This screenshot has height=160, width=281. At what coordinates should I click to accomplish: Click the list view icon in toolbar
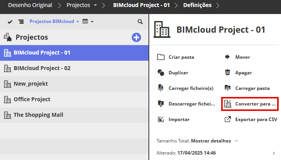point(21,21)
